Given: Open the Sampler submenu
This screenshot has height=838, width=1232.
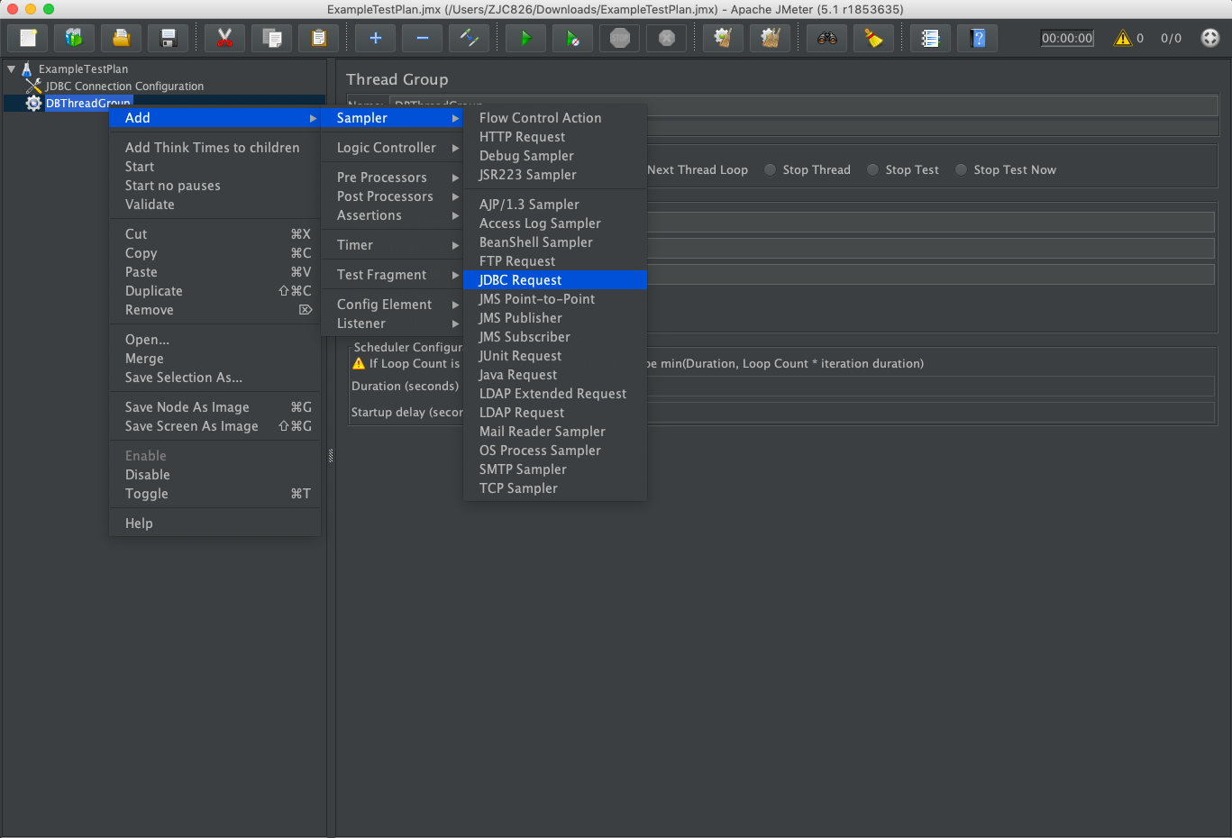Looking at the screenshot, I should click(392, 118).
